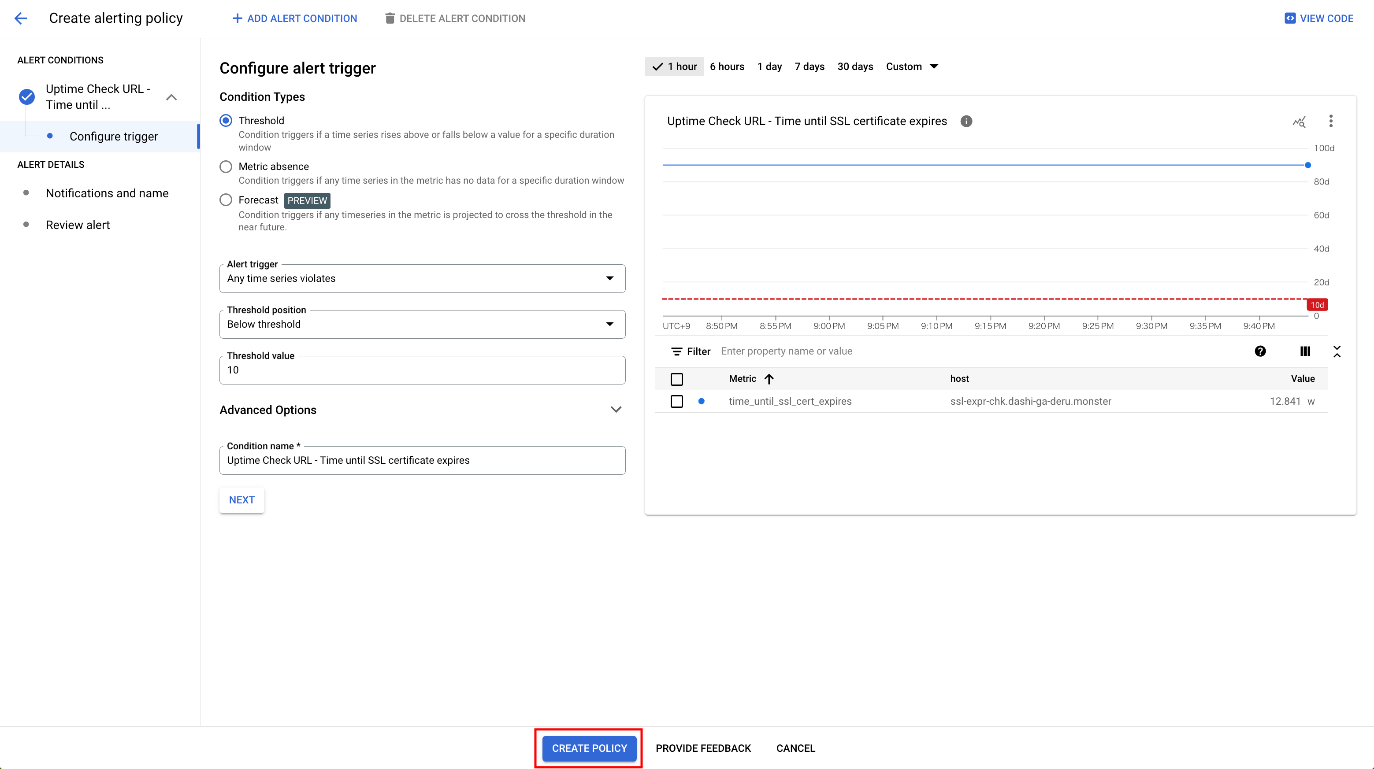Go to Notifications and name step
This screenshot has height=769, width=1374.
107,193
